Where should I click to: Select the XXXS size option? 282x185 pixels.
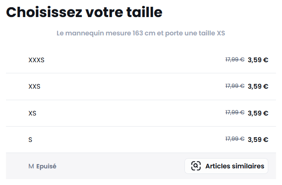36,60
